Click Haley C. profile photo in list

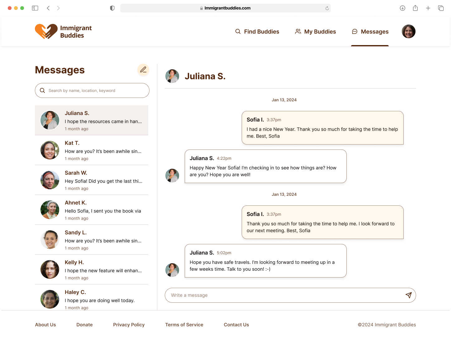tap(50, 299)
